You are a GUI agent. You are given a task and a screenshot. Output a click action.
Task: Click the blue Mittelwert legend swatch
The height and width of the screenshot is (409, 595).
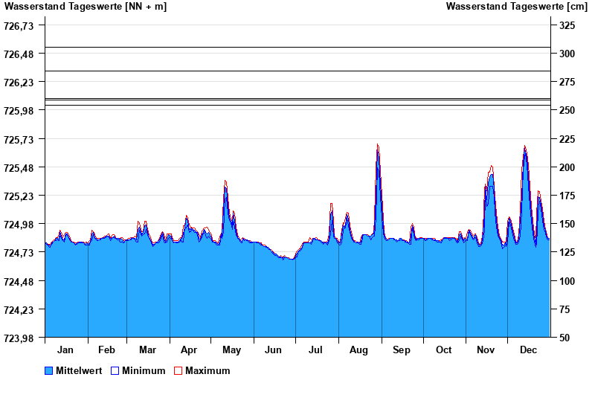click(x=49, y=371)
